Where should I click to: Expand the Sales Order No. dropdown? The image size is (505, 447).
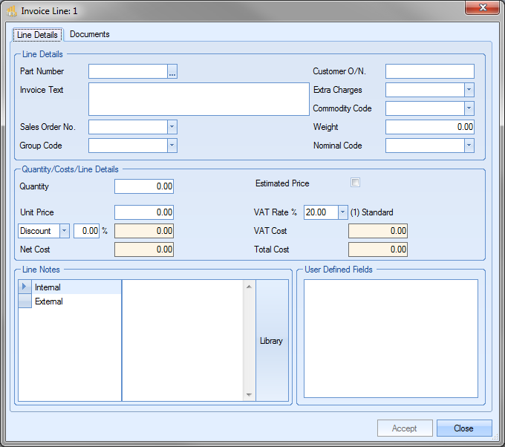172,127
